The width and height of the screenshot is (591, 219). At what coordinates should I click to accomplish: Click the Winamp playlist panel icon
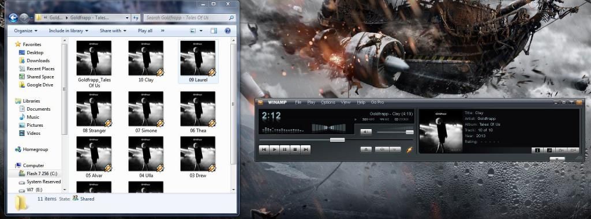click(x=573, y=150)
